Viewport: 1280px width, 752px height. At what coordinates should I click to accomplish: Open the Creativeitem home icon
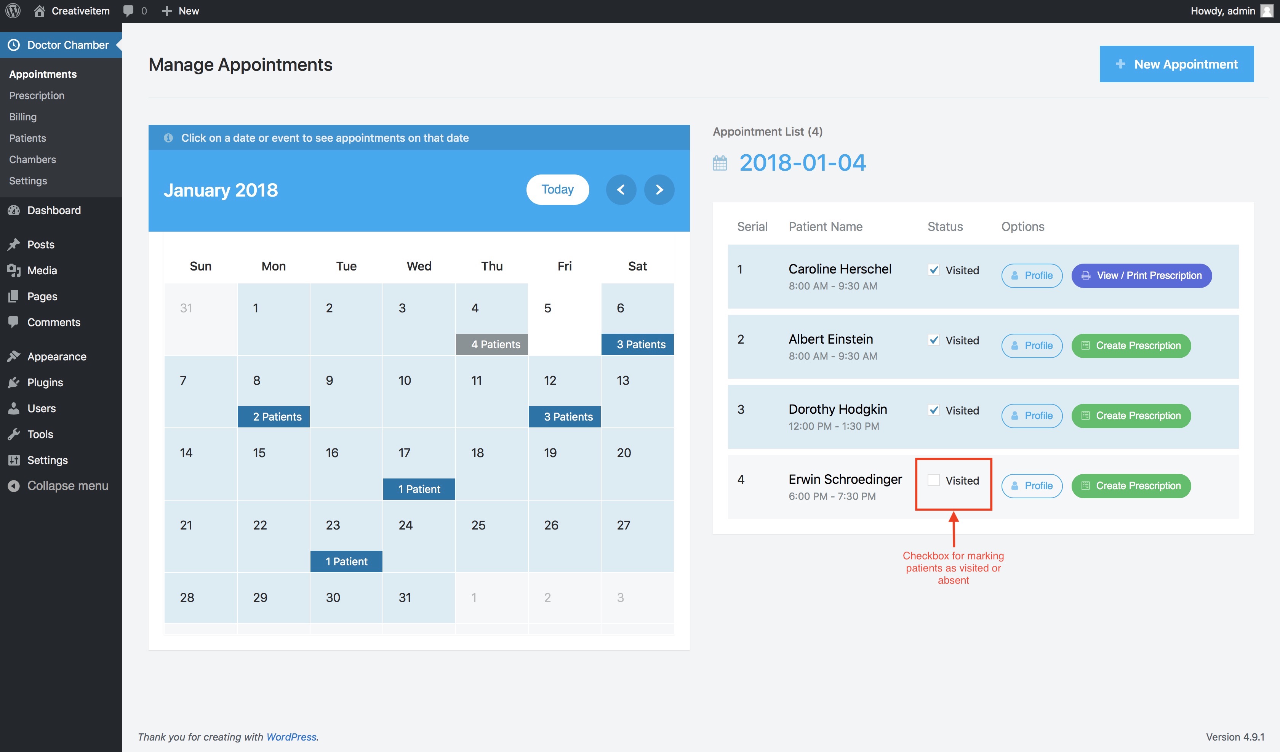[x=39, y=11]
